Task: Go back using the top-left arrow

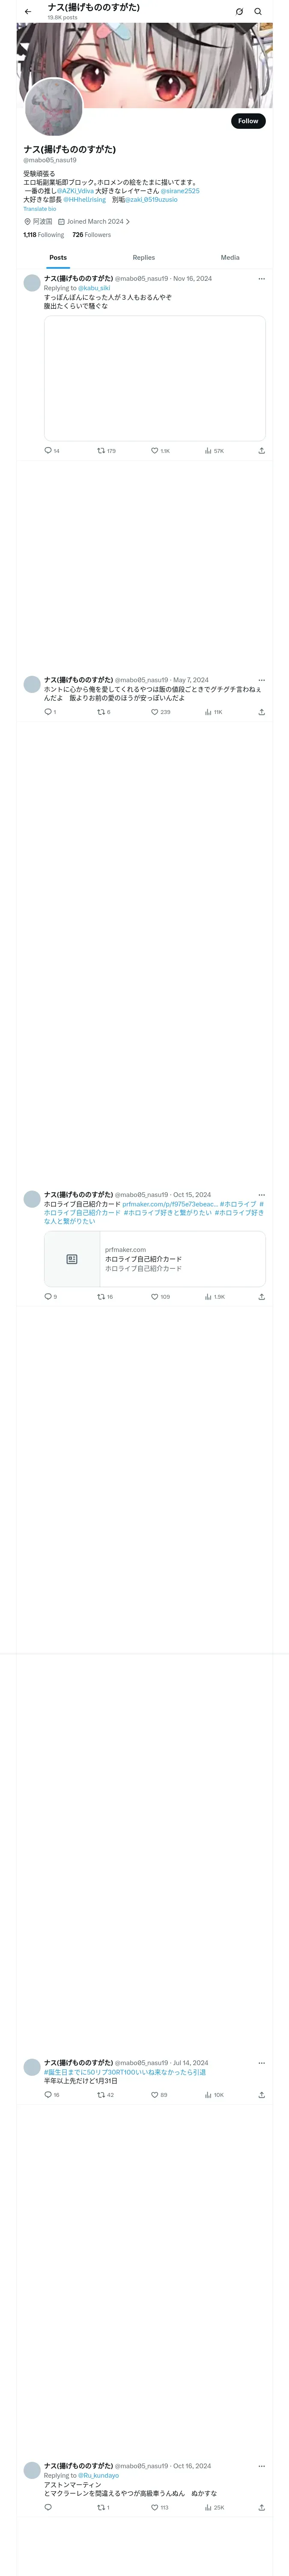Action: pyautogui.click(x=28, y=11)
